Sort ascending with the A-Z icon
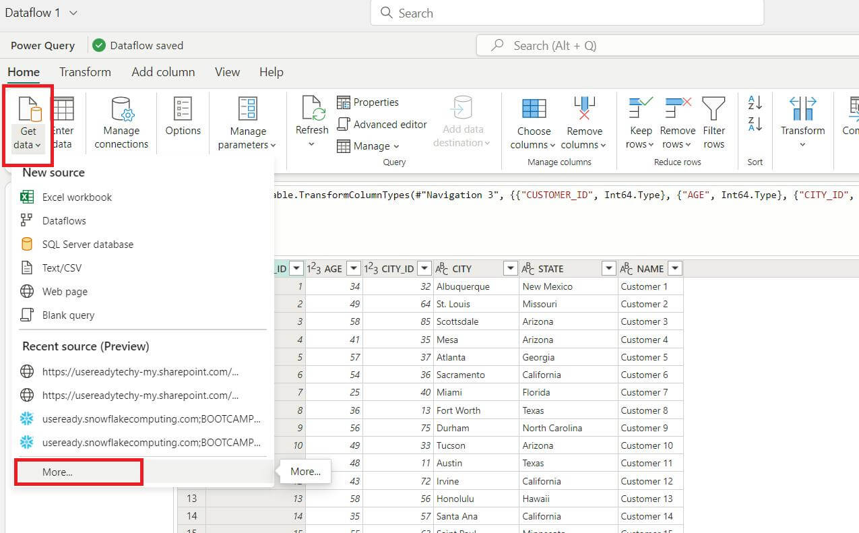Screen dimensions: 859x533 coord(755,103)
